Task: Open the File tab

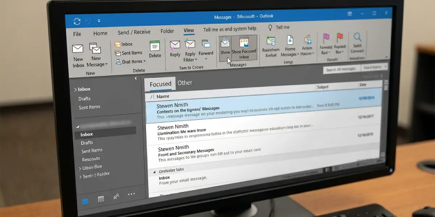Action: pyautogui.click(x=77, y=34)
